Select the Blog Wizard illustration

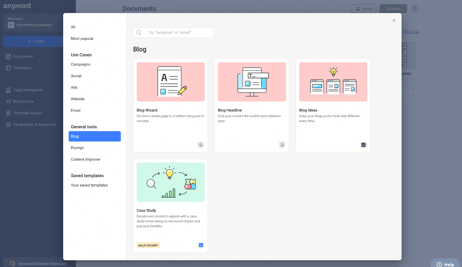[x=171, y=82]
